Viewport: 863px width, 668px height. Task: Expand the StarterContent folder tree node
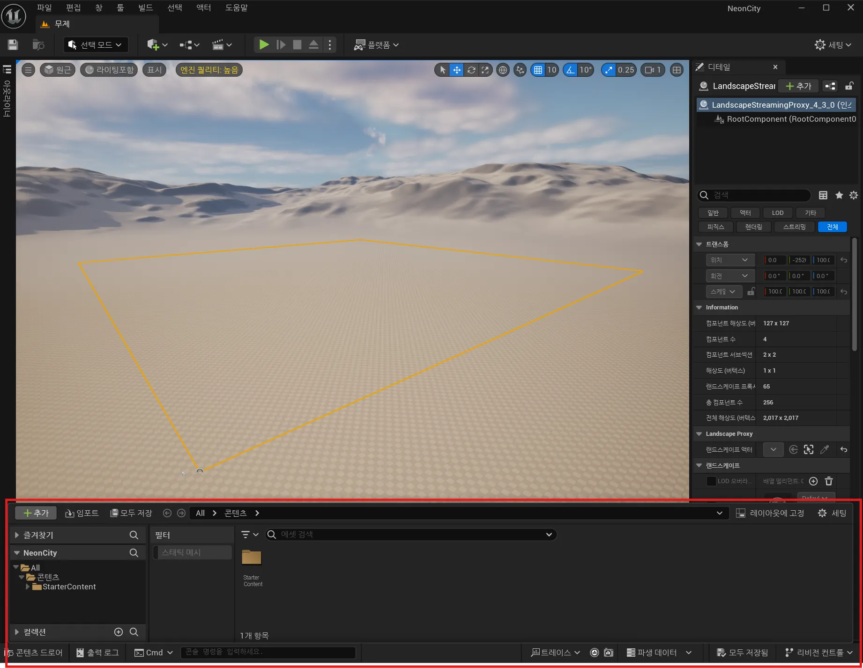tap(28, 587)
